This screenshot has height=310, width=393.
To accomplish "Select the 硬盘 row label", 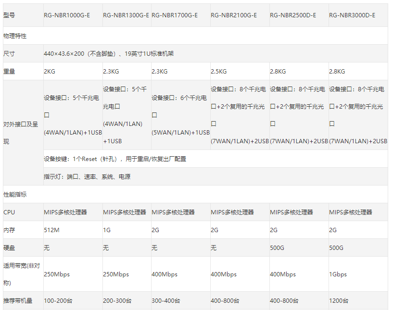I will pyautogui.click(x=9, y=248).
